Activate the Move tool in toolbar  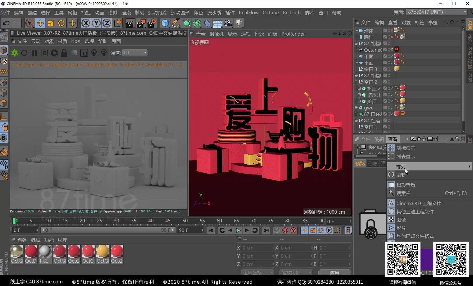click(x=40, y=23)
